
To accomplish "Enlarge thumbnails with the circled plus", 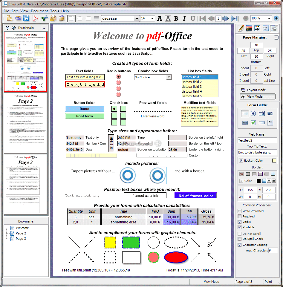I will tap(14, 28).
